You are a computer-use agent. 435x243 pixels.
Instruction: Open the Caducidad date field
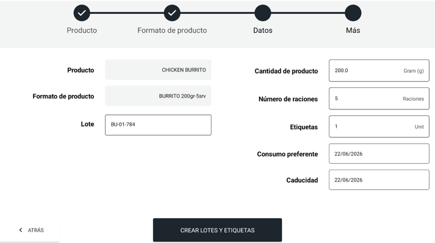click(x=379, y=180)
